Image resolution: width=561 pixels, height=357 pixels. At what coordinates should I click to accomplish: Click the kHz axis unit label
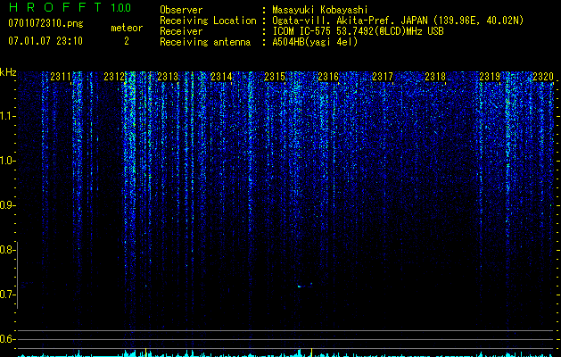pos(8,72)
